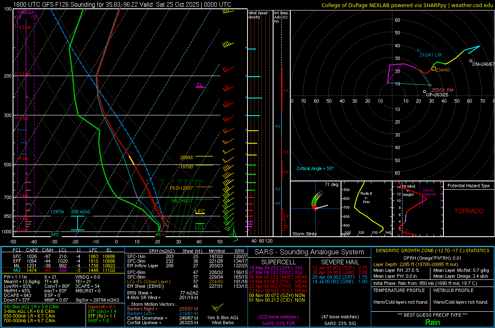The height and width of the screenshot is (328, 495).
Task: Click the red TORNADO hazard text
Action: (469, 211)
